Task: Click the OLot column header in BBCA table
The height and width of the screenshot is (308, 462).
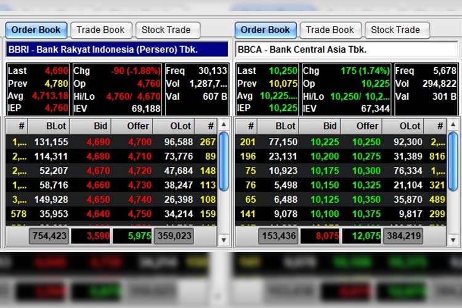Action: coord(403,126)
